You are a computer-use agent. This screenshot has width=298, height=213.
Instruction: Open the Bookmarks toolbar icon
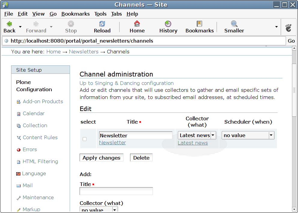tap(199, 24)
